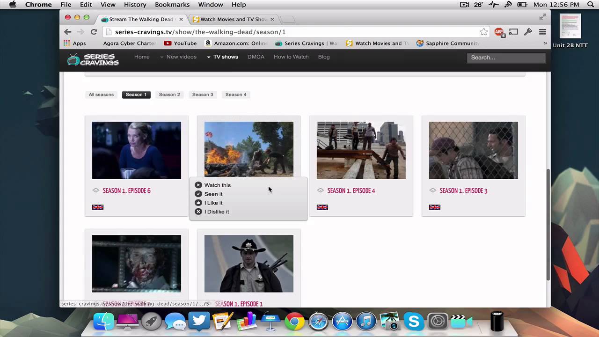Viewport: 599px width, 337px height.
Task: Click the UK flag under Episode 6
Action: 98,207
